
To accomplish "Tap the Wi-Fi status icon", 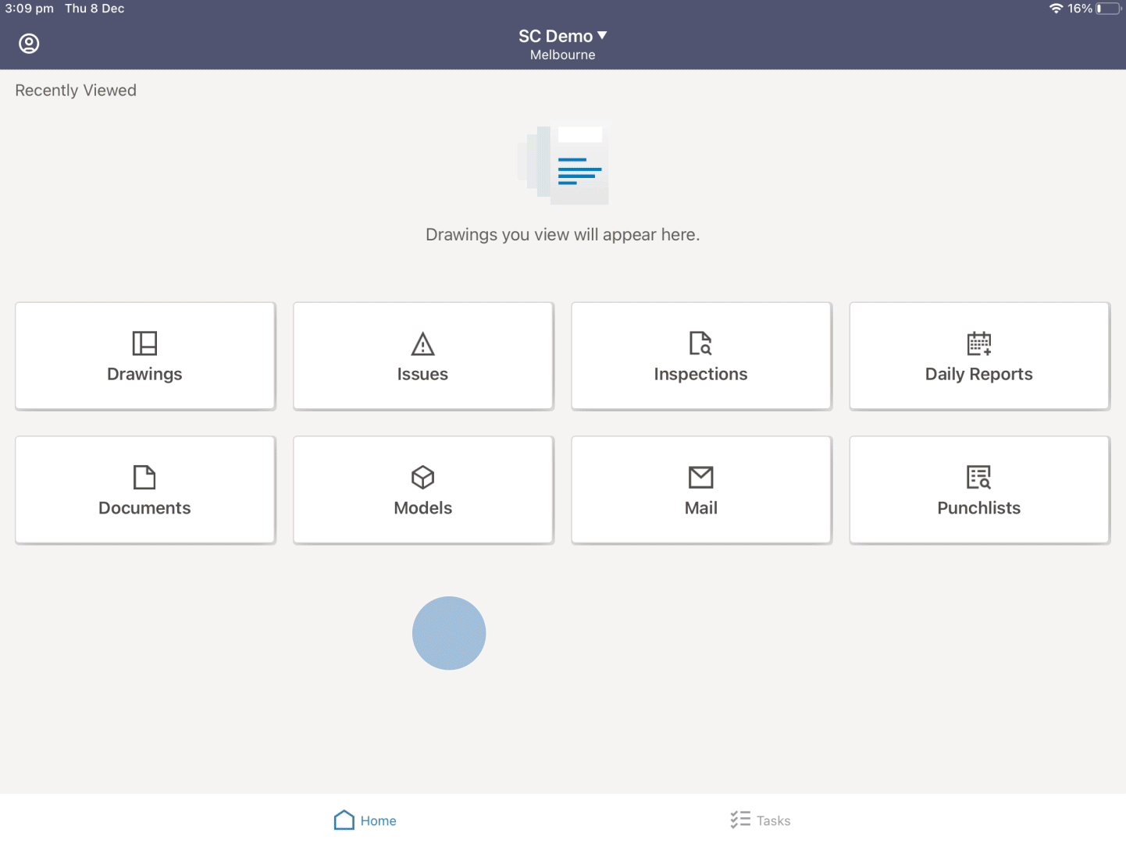I will coord(1056,9).
